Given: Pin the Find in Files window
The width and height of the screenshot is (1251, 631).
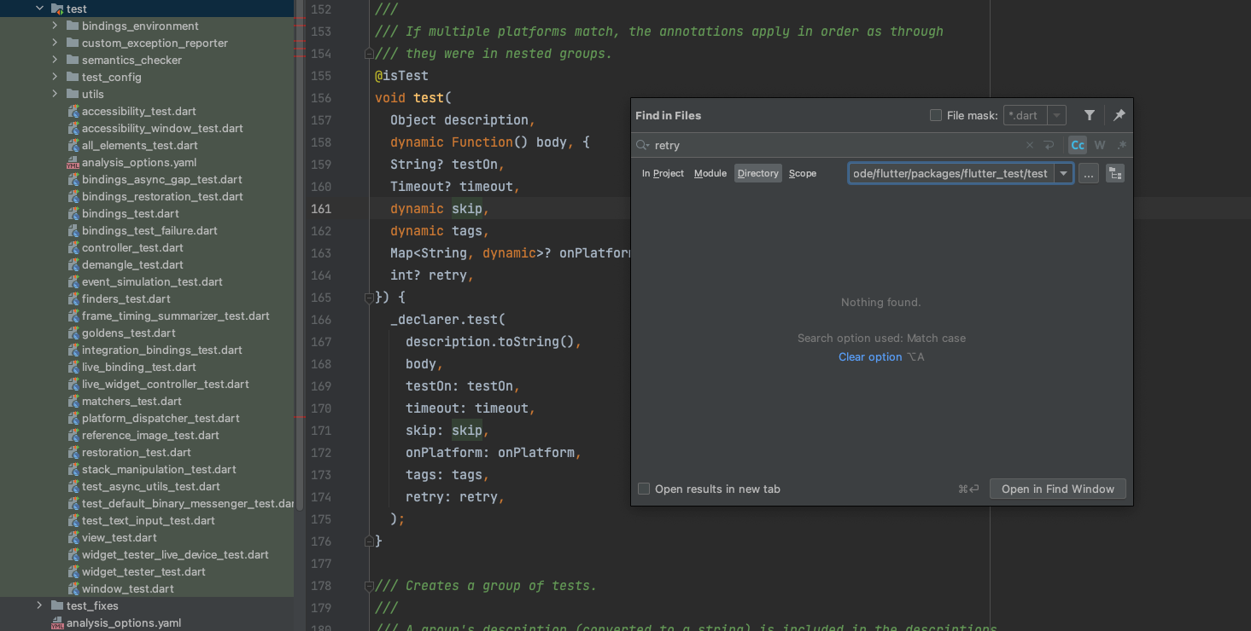Looking at the screenshot, I should (x=1119, y=115).
